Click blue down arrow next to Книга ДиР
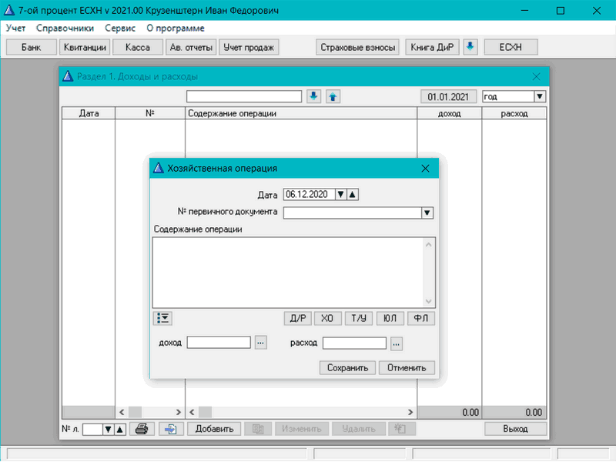The image size is (616, 462). click(x=470, y=47)
